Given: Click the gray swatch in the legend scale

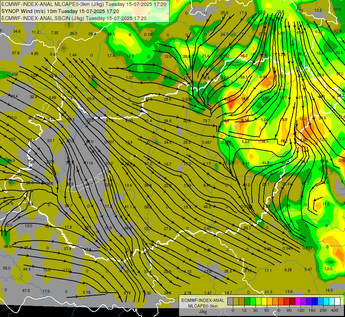Looking at the screenshot, I should [x=230, y=302].
